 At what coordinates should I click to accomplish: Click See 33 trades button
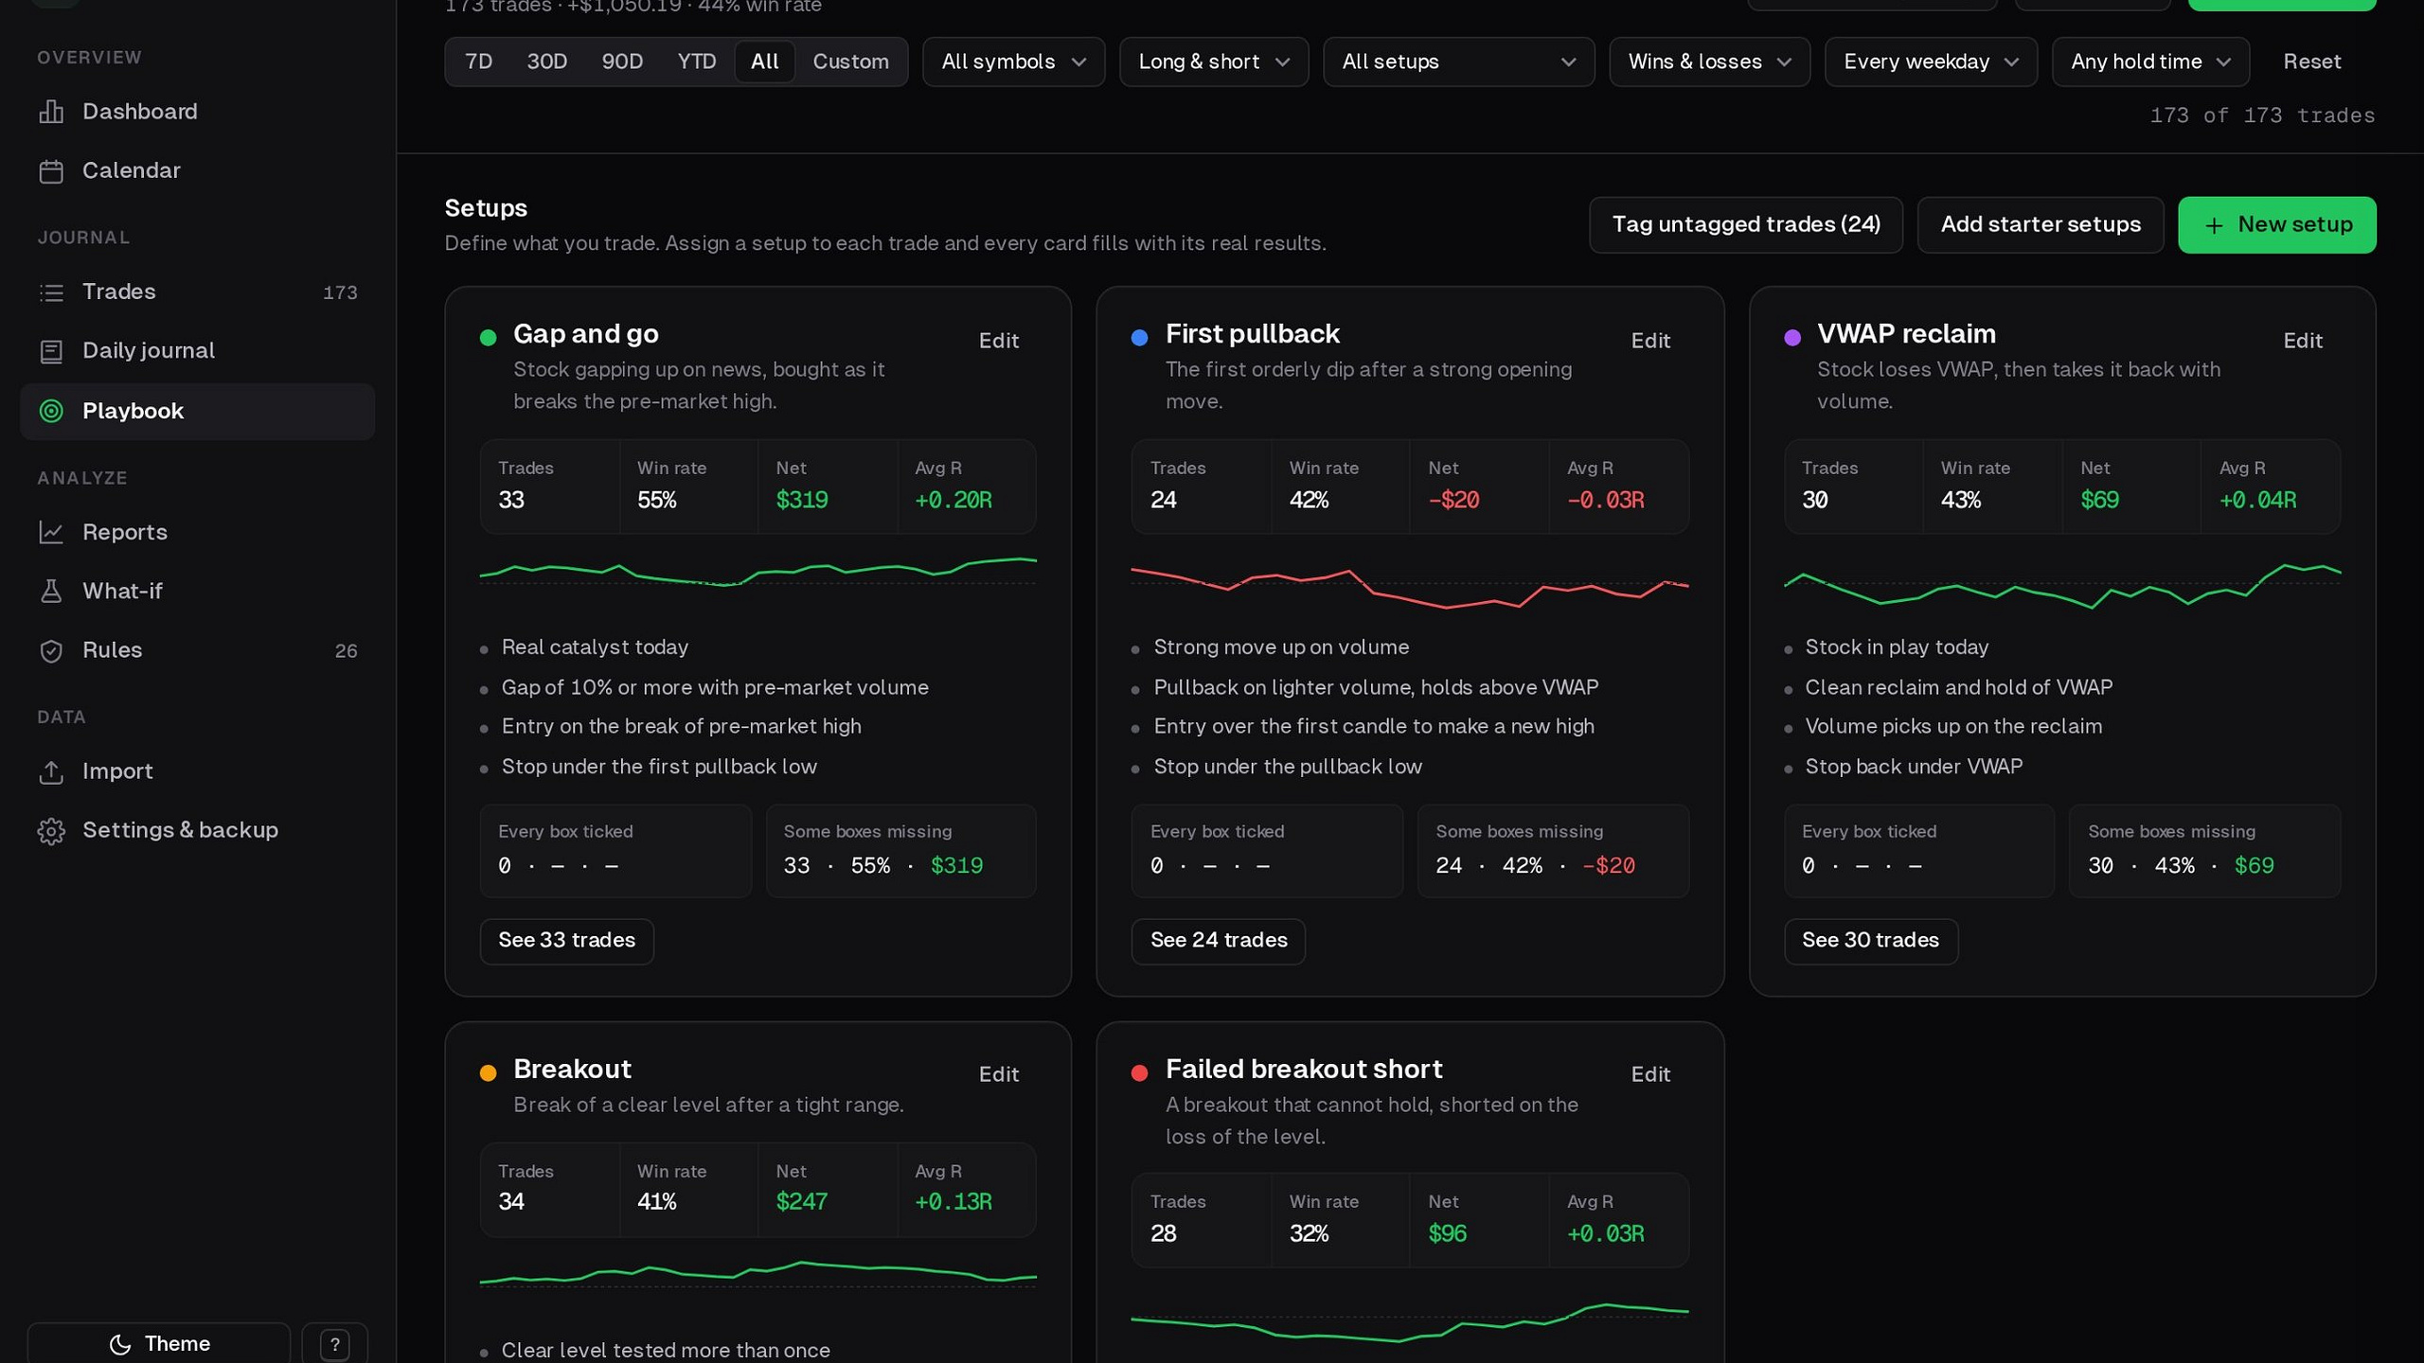click(x=566, y=941)
